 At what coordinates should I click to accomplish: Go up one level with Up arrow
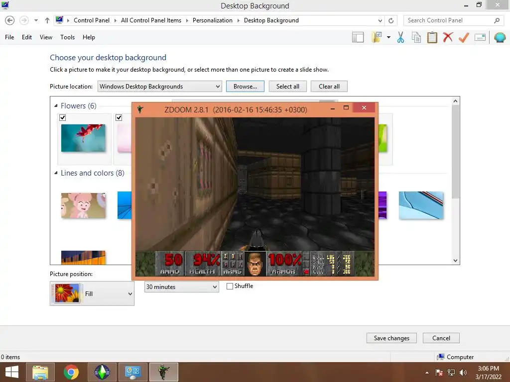coord(47,20)
